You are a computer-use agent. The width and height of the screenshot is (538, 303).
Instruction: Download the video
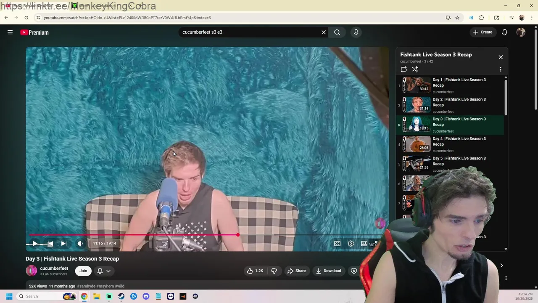(328, 271)
